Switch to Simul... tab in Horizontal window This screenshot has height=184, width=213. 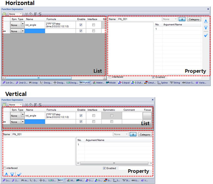tap(150, 82)
